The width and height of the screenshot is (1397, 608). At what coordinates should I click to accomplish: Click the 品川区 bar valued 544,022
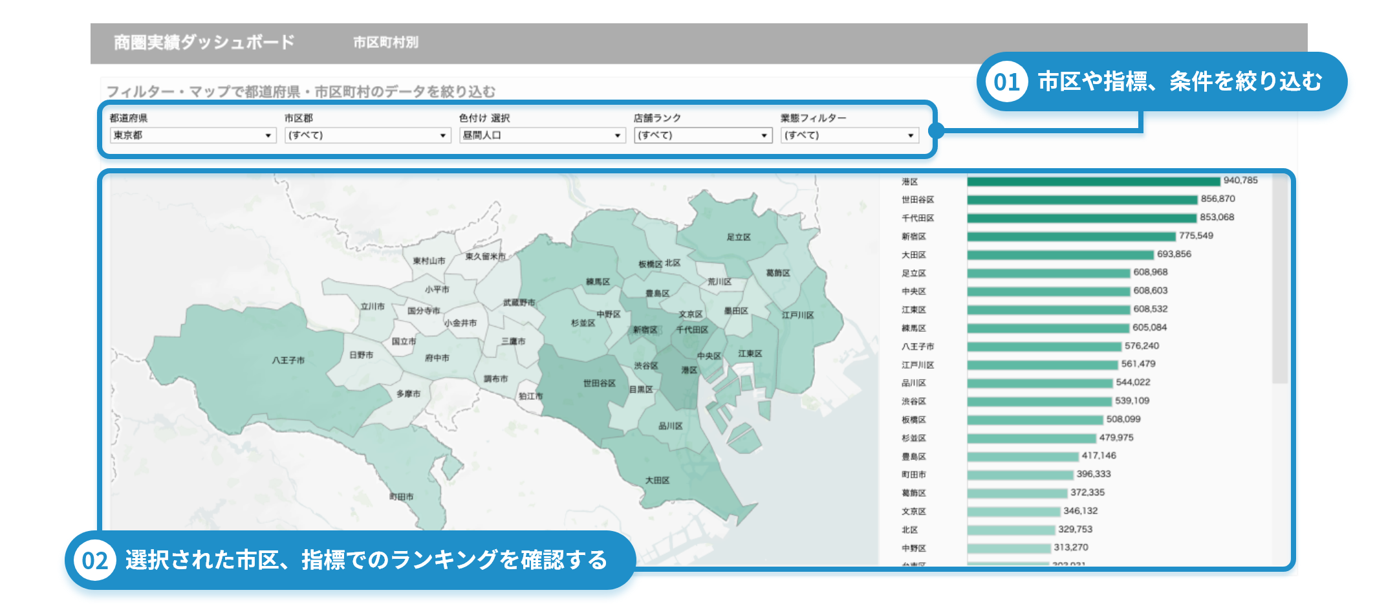coord(1040,383)
